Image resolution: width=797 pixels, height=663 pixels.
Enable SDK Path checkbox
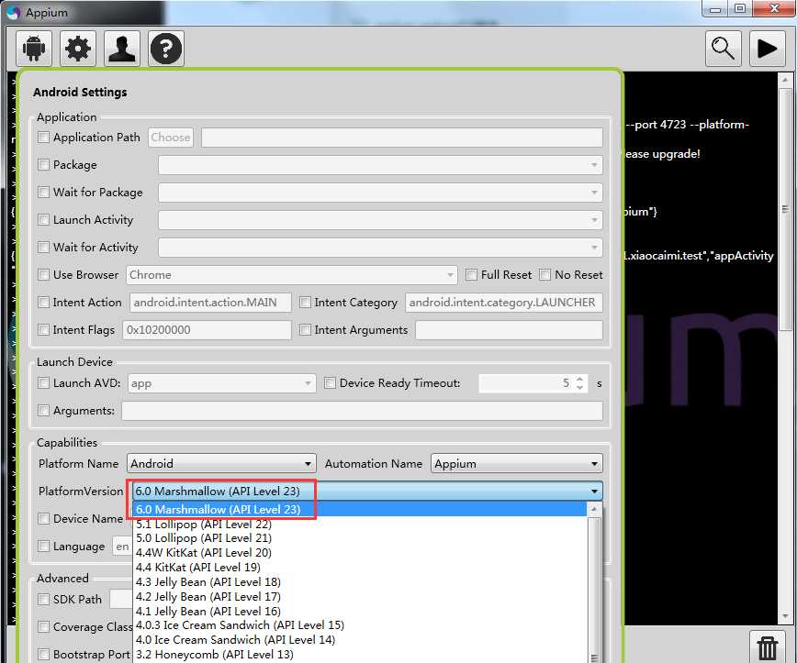pyautogui.click(x=44, y=599)
